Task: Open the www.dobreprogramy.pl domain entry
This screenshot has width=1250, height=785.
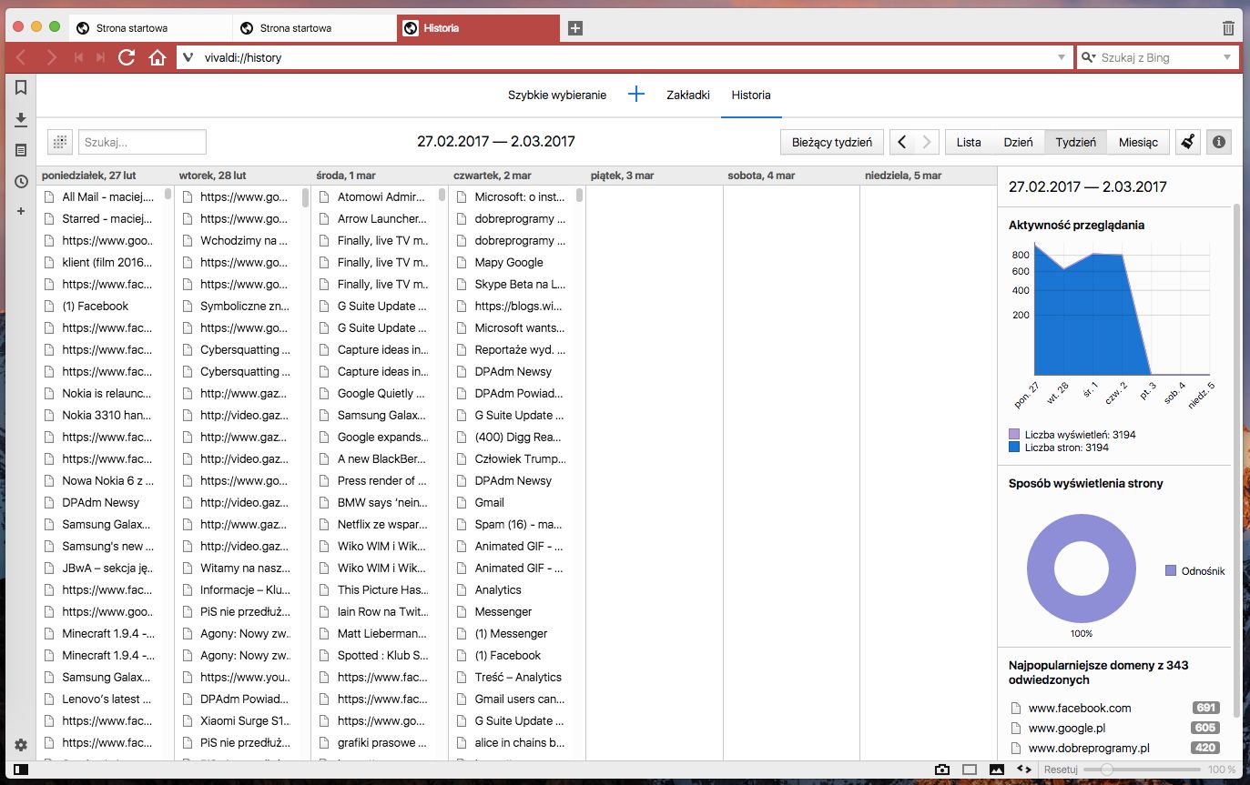Action: tap(1115, 748)
